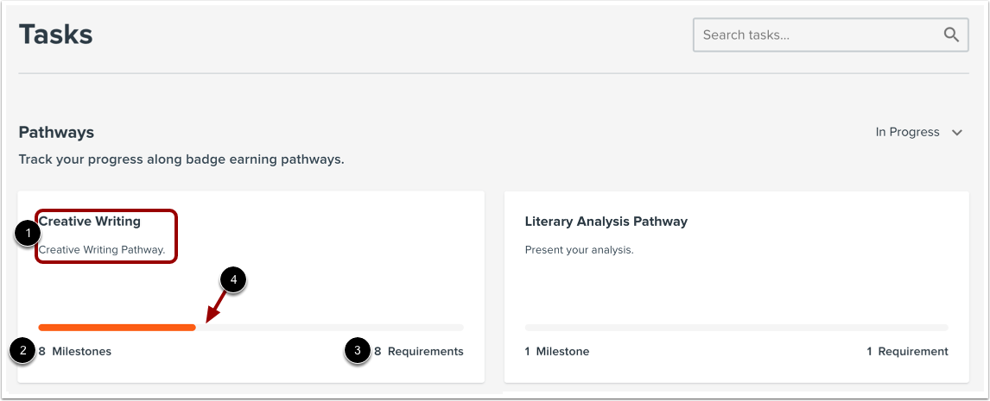990x401 pixels.
Task: Click the 1 Milestone label
Action: (x=557, y=351)
